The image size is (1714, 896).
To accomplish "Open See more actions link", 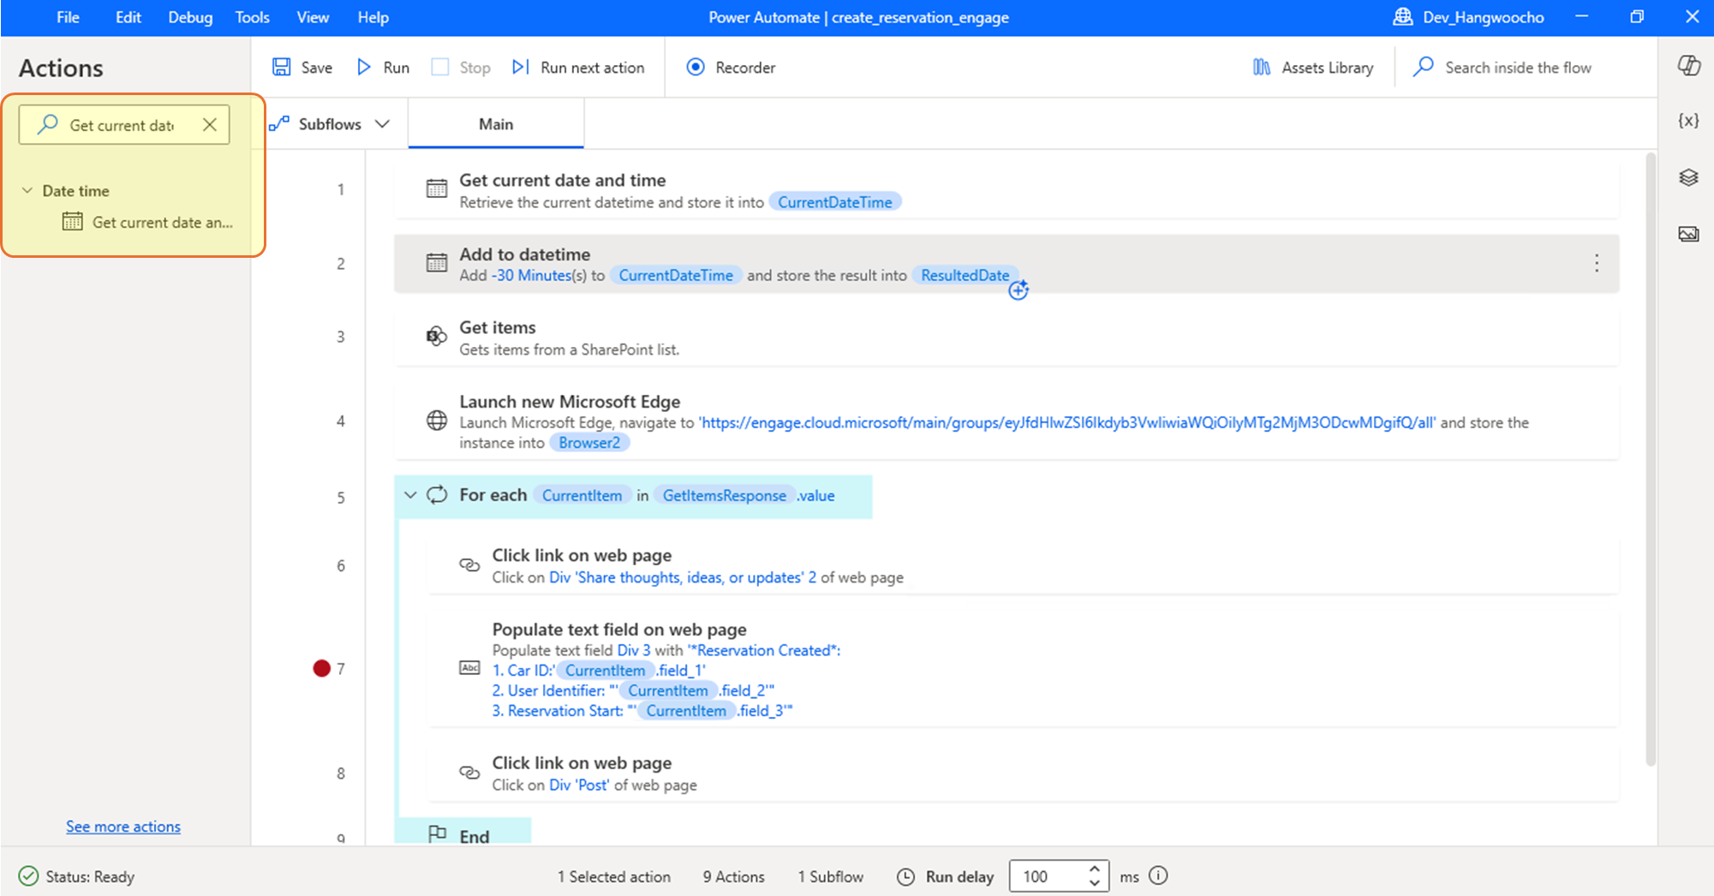I will tap(123, 827).
